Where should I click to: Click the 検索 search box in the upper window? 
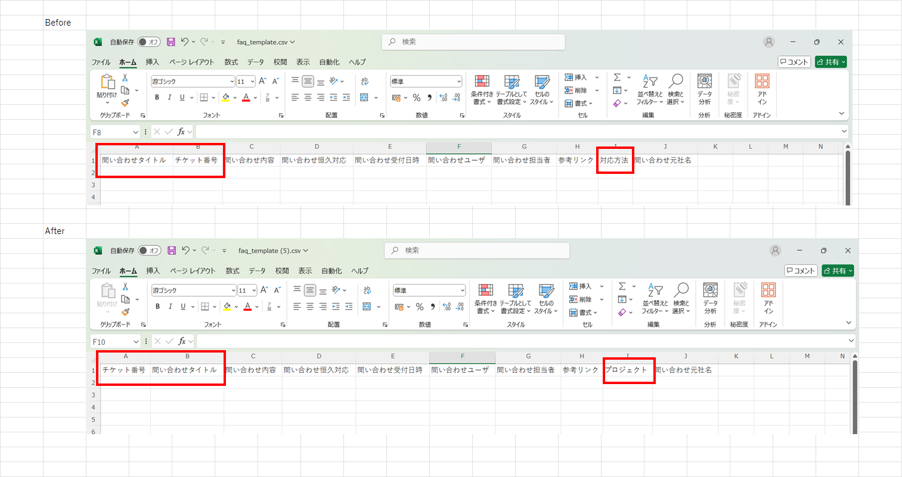point(473,42)
